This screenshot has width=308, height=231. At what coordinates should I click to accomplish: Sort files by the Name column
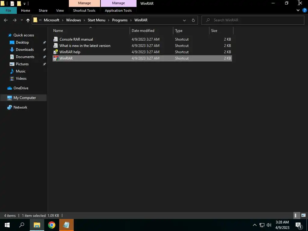tap(58, 31)
